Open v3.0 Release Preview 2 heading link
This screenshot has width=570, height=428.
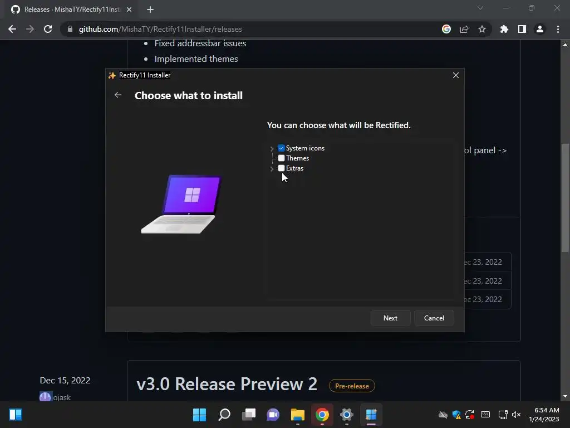227,384
